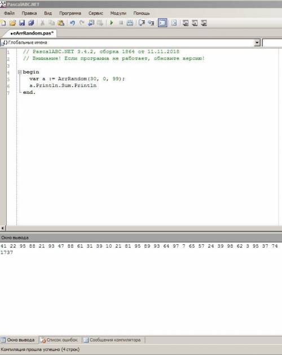Viewport: 282px width, 355px height.
Task: Toggle the output window toolbar button
Action: pos(162,23)
